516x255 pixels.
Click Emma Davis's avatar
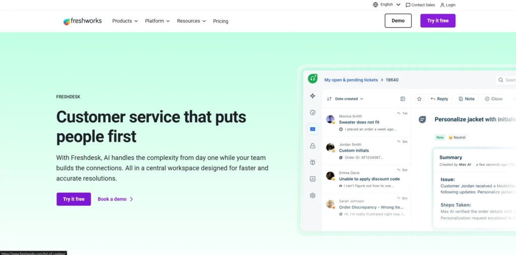(331, 176)
